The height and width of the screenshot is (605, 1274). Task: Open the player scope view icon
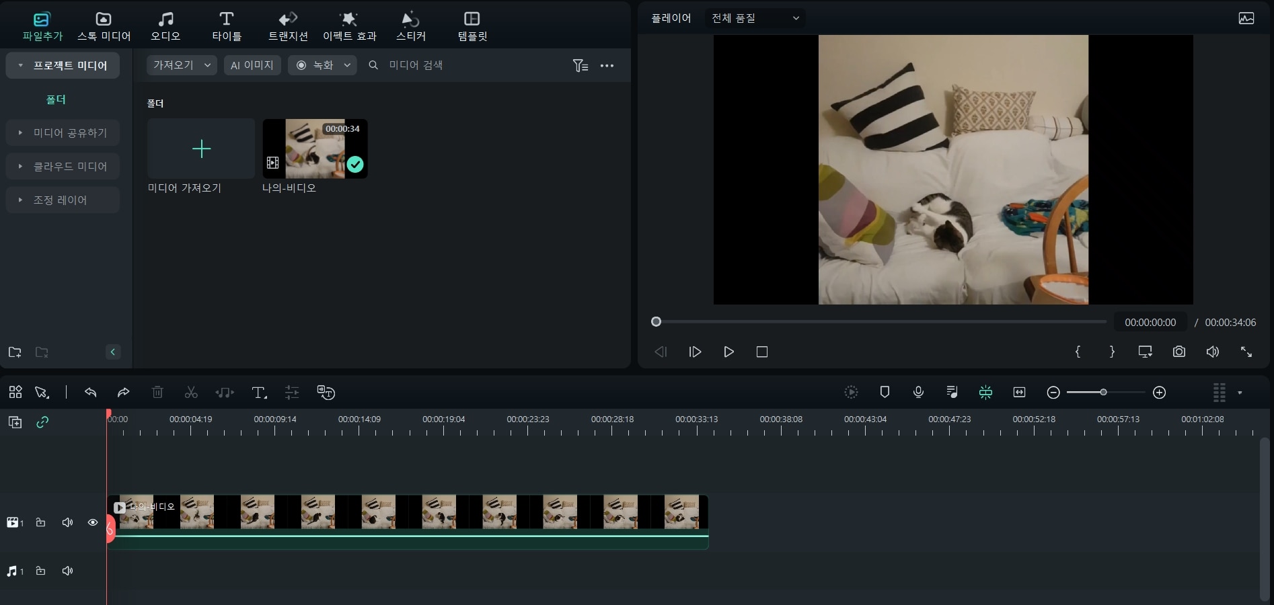1246,18
